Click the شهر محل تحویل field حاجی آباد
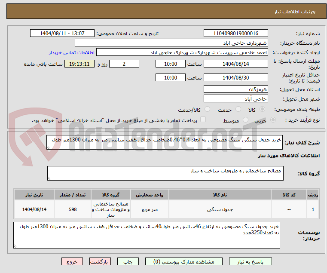The width and height of the screenshot is (327, 273). point(235,98)
